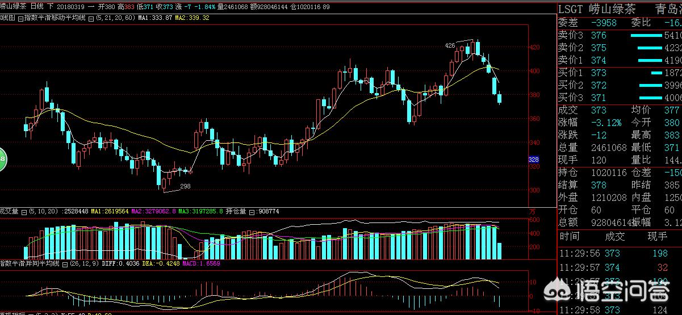The width and height of the screenshot is (682, 315).
Task: Select the 收373 close price in header
Action: click(164, 6)
